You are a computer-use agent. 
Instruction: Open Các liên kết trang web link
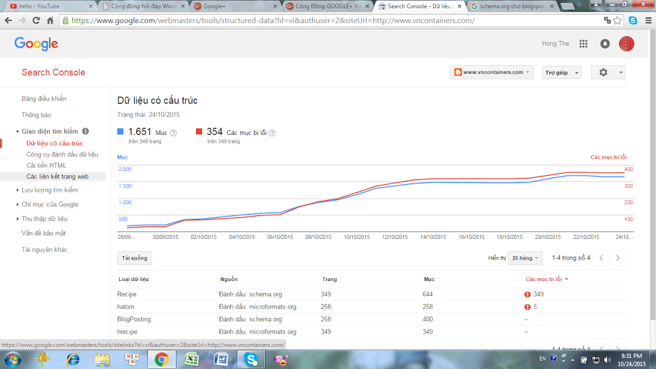[57, 177]
